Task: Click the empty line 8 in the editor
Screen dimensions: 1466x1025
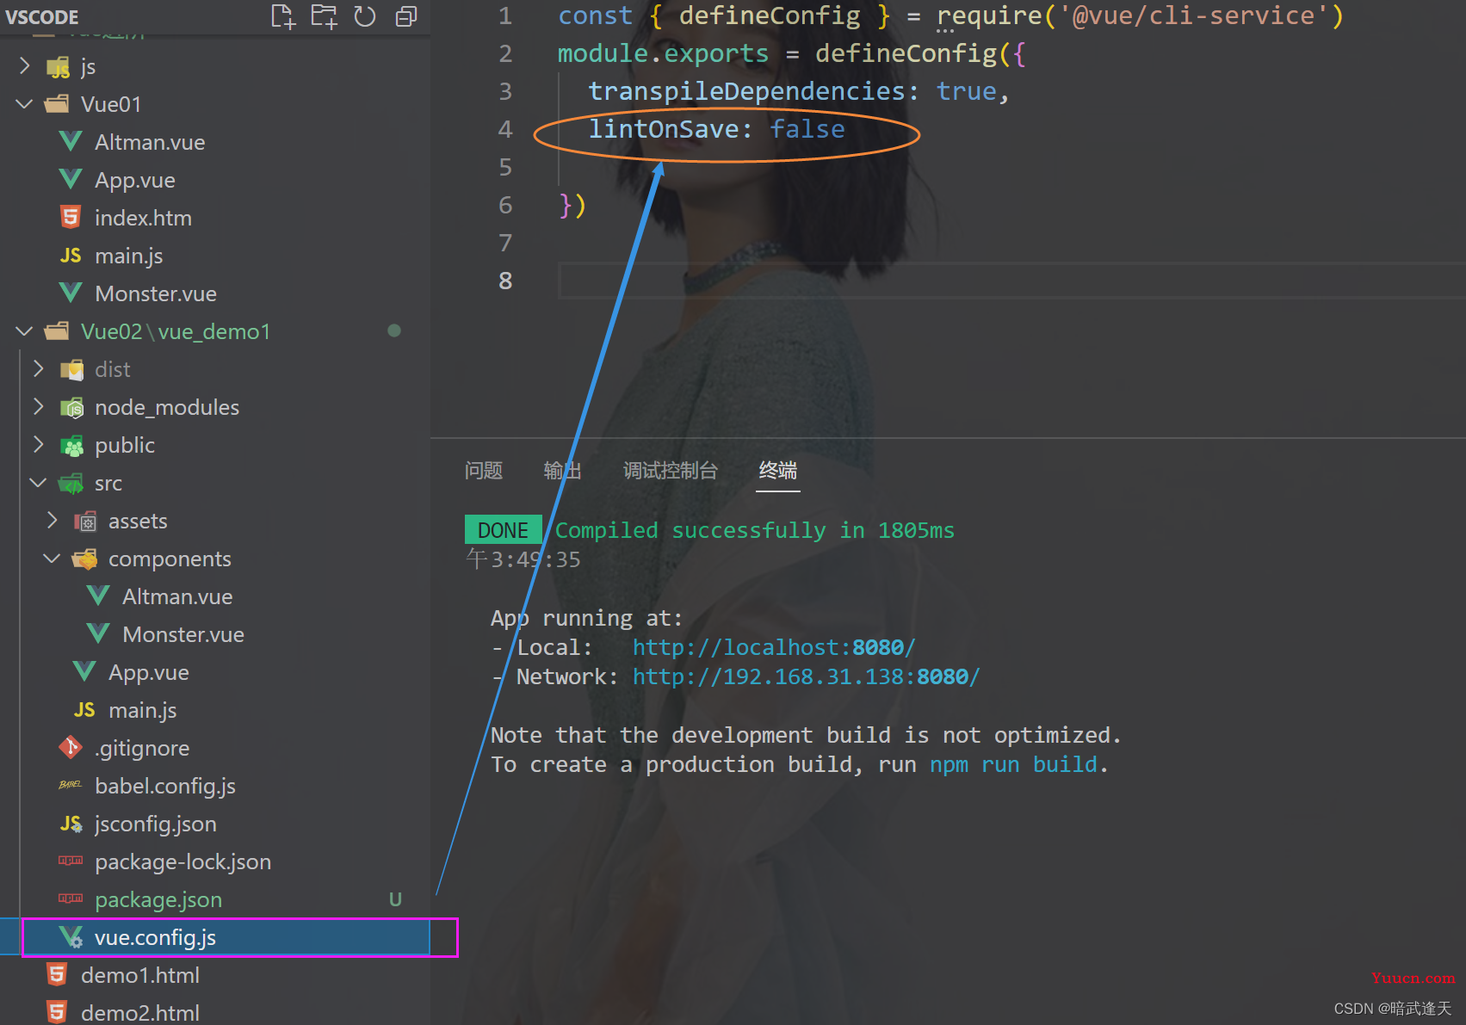Action: click(x=1011, y=281)
